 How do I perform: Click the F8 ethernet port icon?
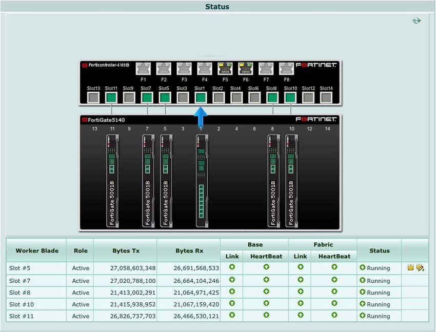tap(287, 69)
